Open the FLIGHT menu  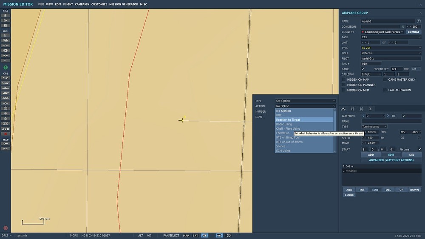pyautogui.click(x=68, y=4)
